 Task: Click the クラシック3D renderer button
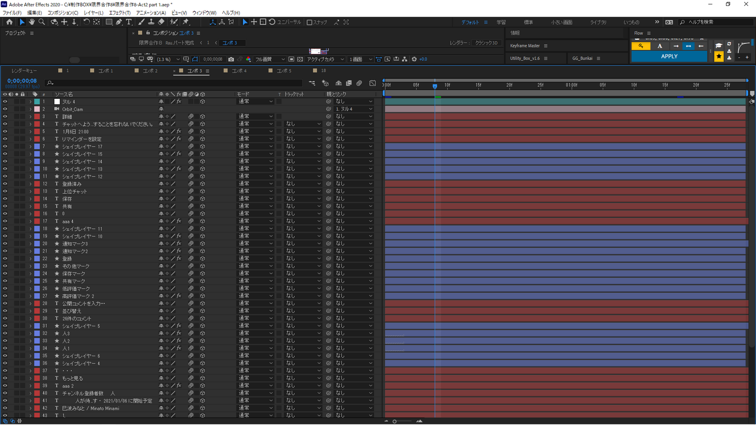486,43
